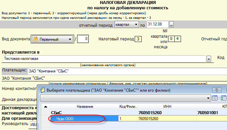
Task: Open the Вид документа Первичный dropdown
Action: (x=52, y=39)
